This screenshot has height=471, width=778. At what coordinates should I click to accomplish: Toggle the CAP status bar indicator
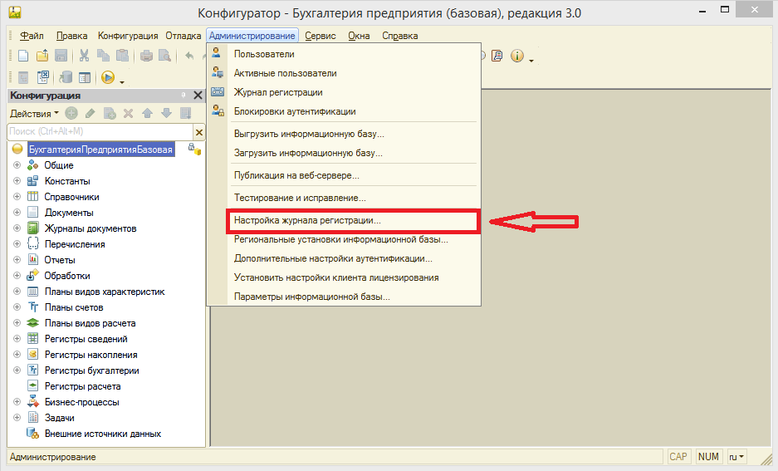click(678, 457)
